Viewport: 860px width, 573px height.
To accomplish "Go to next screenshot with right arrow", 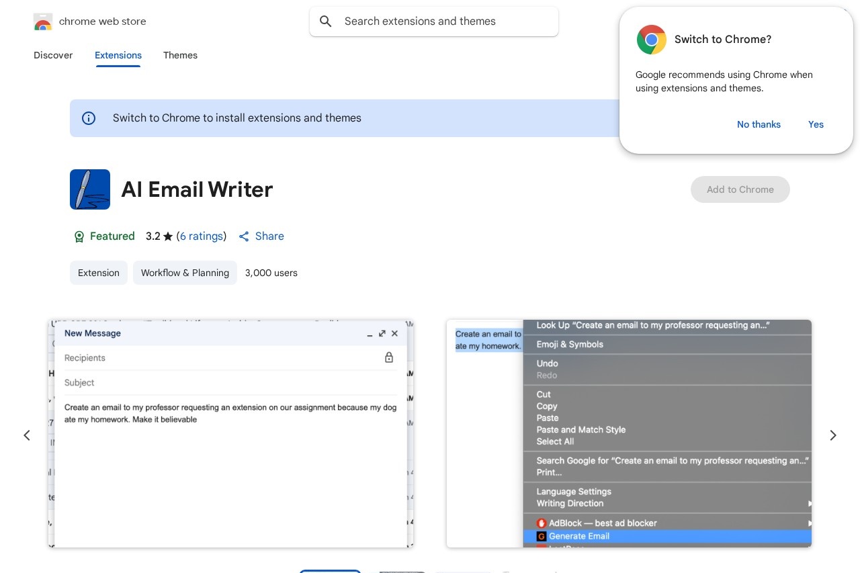I will click(x=832, y=435).
